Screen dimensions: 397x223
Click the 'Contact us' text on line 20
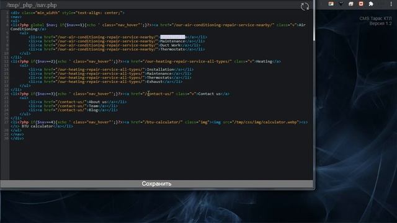click(x=210, y=94)
